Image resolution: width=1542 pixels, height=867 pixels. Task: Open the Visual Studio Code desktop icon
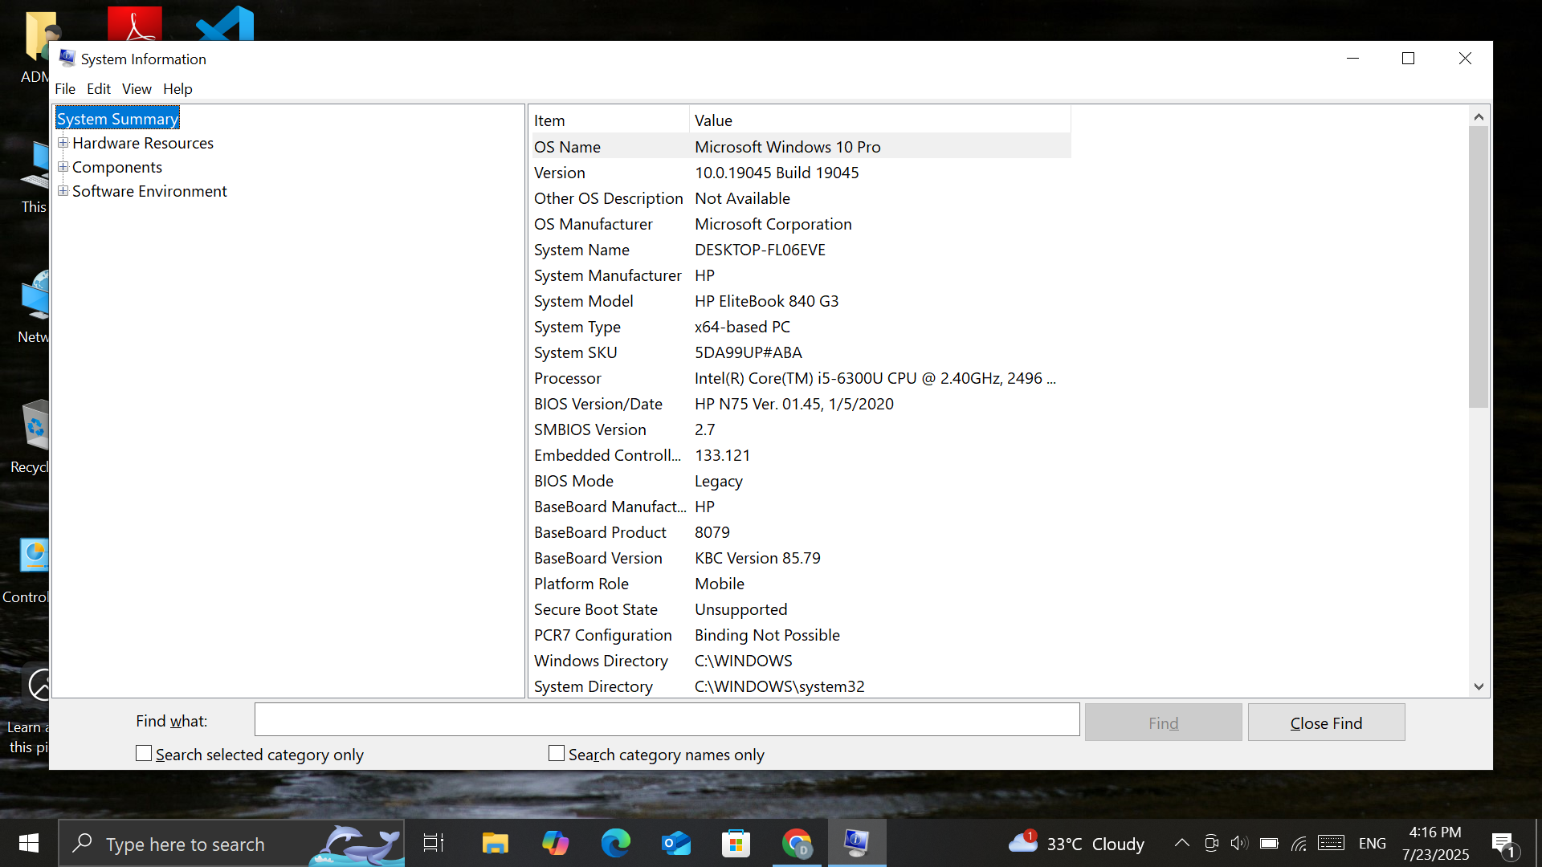(x=225, y=24)
